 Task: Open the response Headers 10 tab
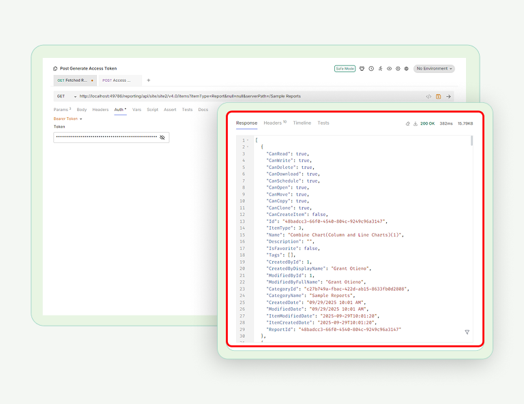275,123
